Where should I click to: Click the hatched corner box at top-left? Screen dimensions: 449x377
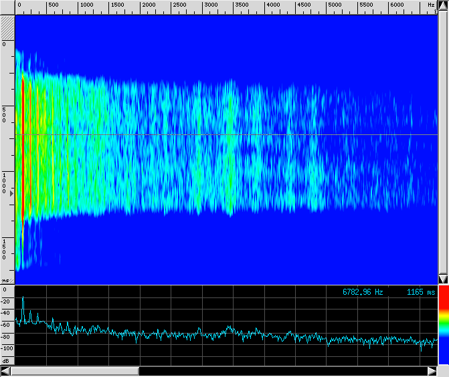[7, 27]
